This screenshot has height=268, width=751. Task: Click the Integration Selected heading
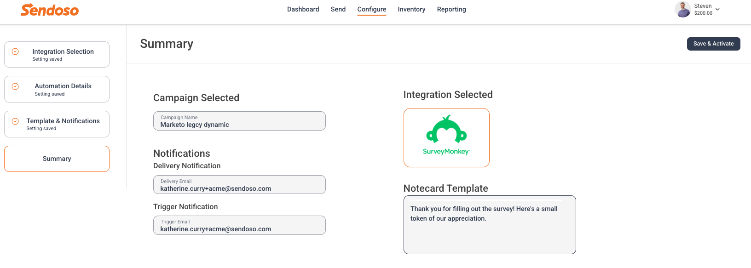pyautogui.click(x=448, y=95)
